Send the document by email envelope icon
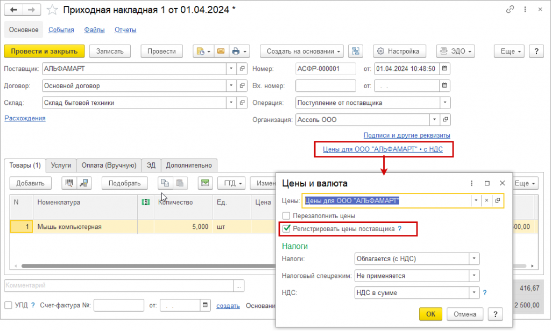Viewport: 551px width, 331px height. (221, 51)
